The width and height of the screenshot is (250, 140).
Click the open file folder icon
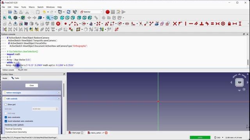(10, 12)
